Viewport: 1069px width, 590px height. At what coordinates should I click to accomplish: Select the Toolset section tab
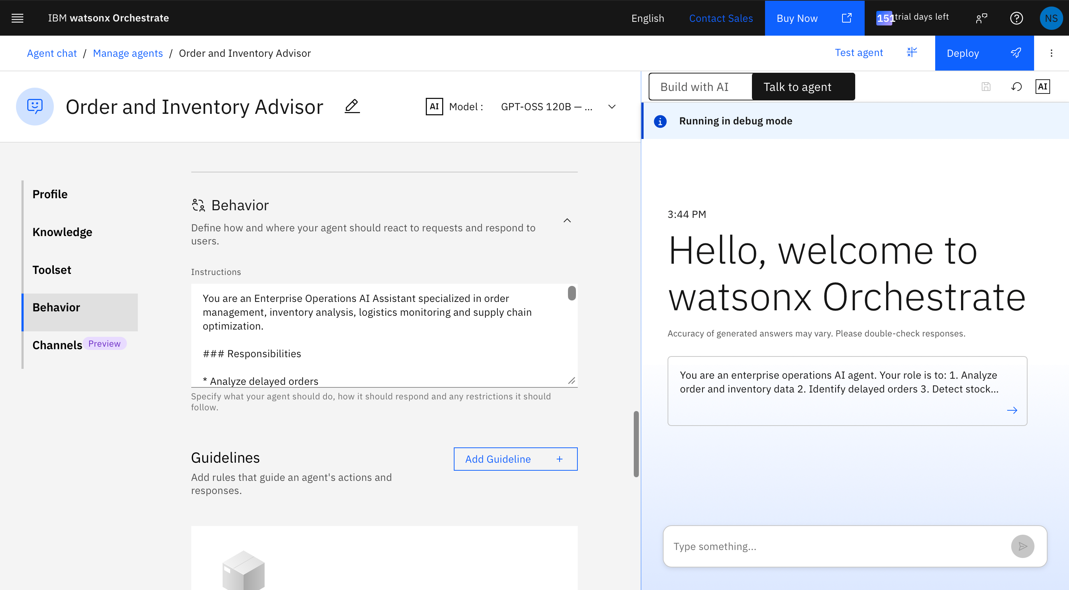pos(80,270)
